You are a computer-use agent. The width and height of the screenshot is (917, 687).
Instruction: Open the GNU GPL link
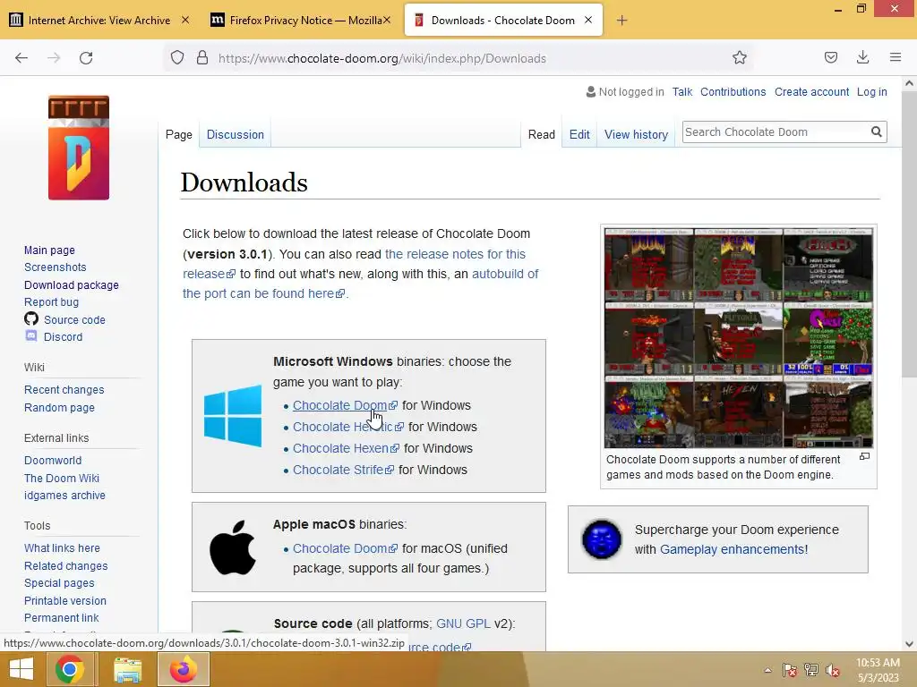pyautogui.click(x=463, y=623)
